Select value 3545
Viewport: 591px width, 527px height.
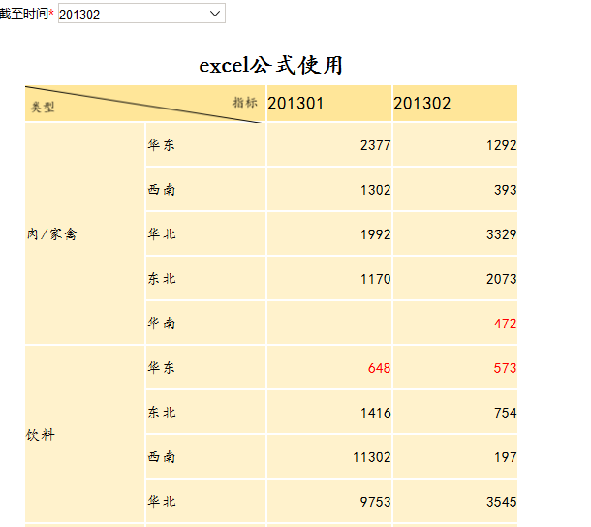pyautogui.click(x=501, y=502)
